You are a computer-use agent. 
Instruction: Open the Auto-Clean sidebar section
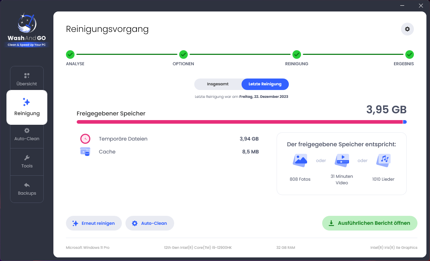[x=27, y=134]
